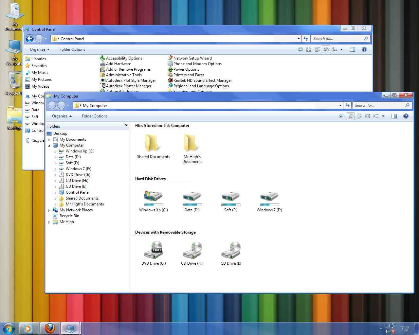The width and height of the screenshot is (419, 335).
Task: Expand Windows Xp (C:) in folder tree
Action: click(55, 151)
